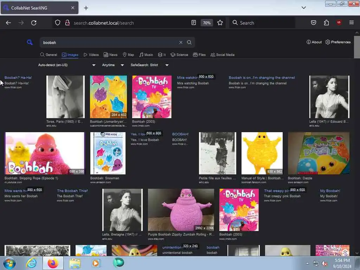Open 'Boobah? Ha-Ha!' flickr link
Viewport: 360px width, 270px height.
pos(18,78)
